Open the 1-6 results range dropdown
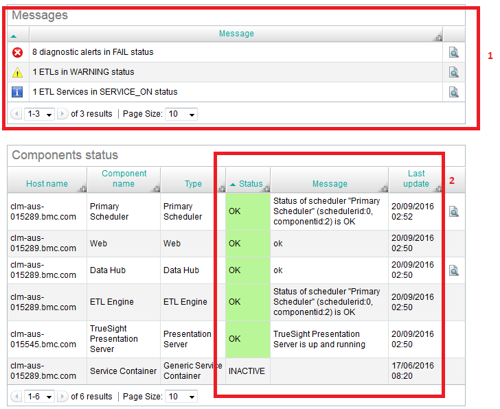Viewport: 500px width, 409px height. pyautogui.click(x=39, y=397)
